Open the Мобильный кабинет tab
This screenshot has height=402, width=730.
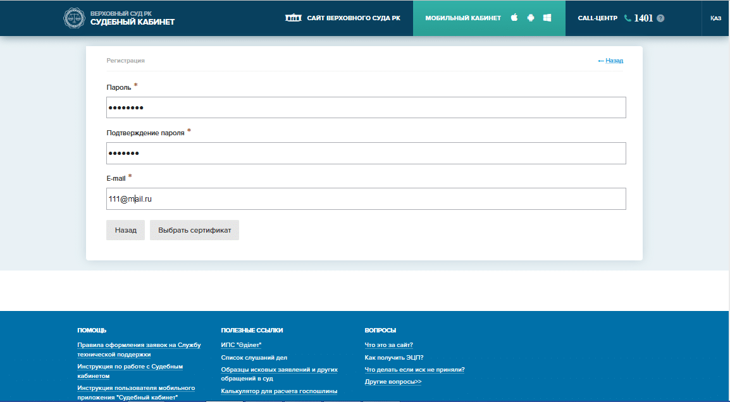[x=462, y=18]
